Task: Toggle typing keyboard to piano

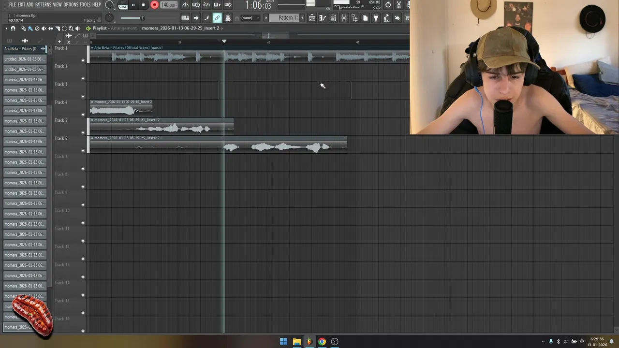Action: click(x=185, y=18)
